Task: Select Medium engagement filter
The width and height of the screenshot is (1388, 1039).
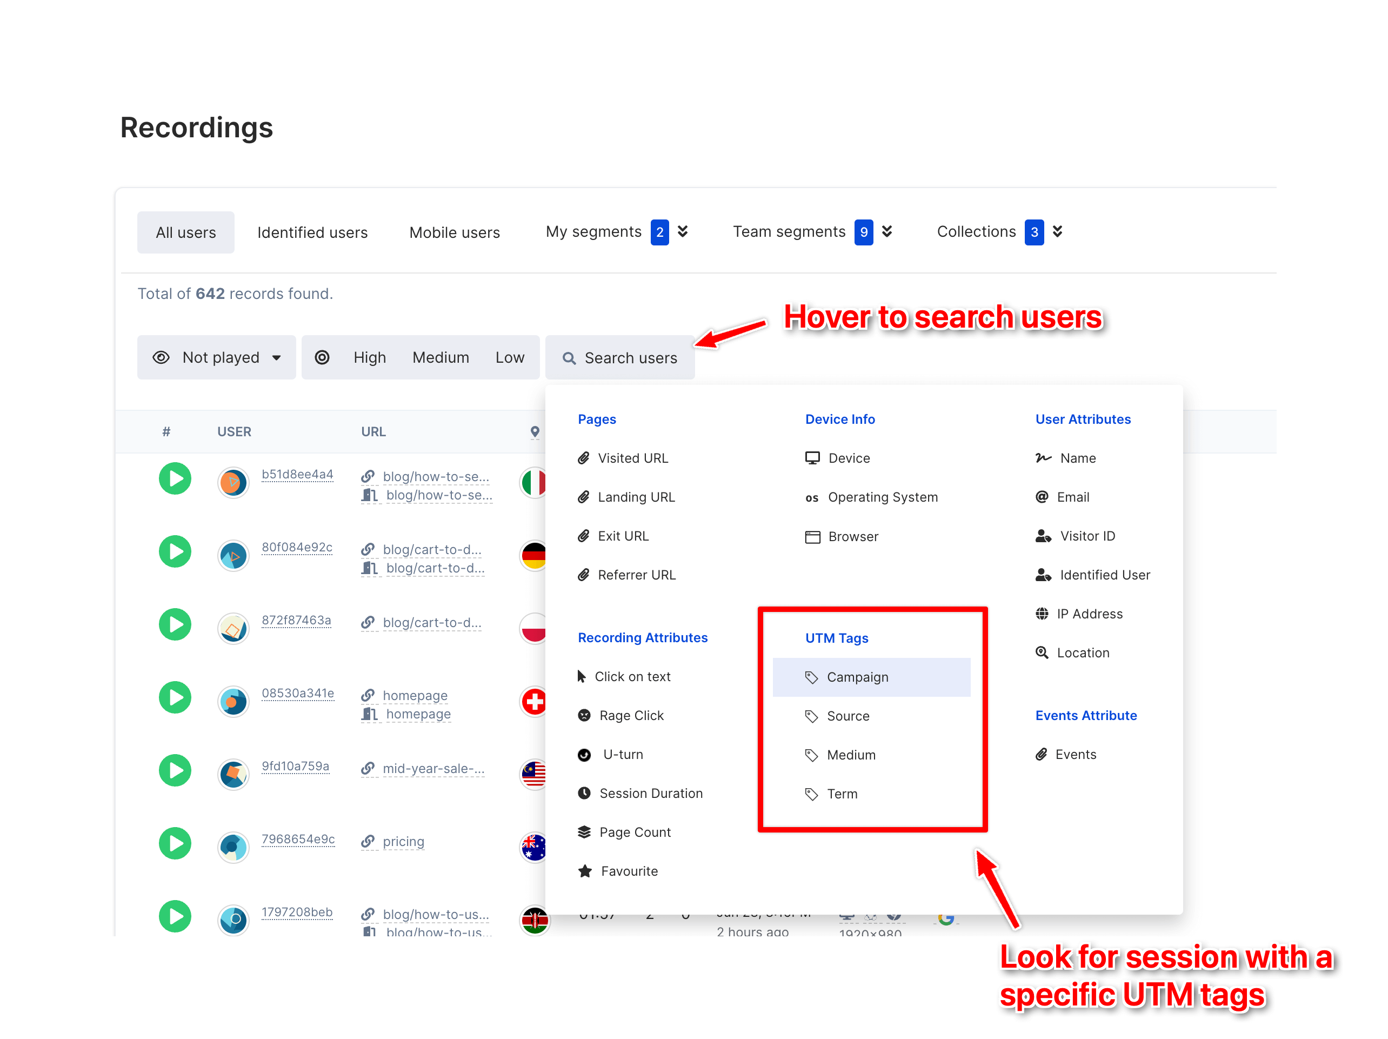Action: pyautogui.click(x=441, y=358)
